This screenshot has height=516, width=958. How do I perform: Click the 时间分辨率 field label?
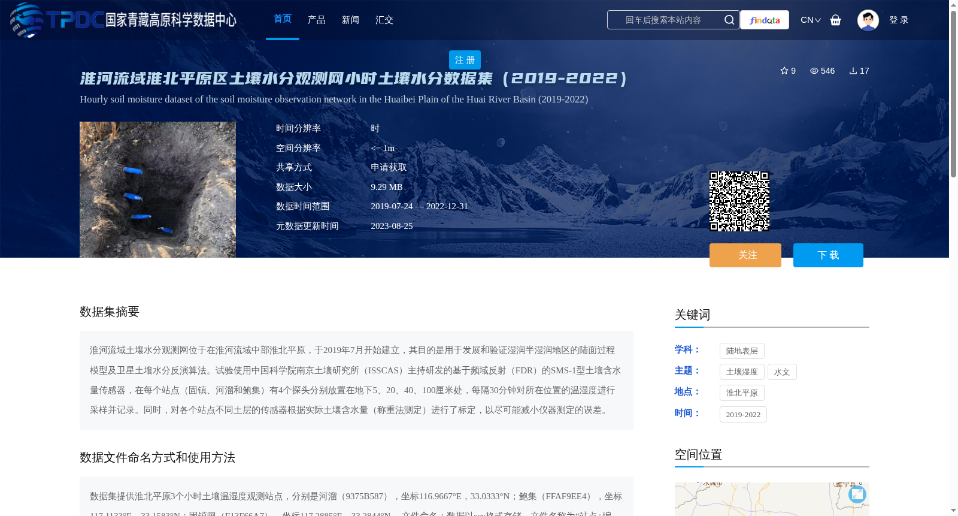298,128
